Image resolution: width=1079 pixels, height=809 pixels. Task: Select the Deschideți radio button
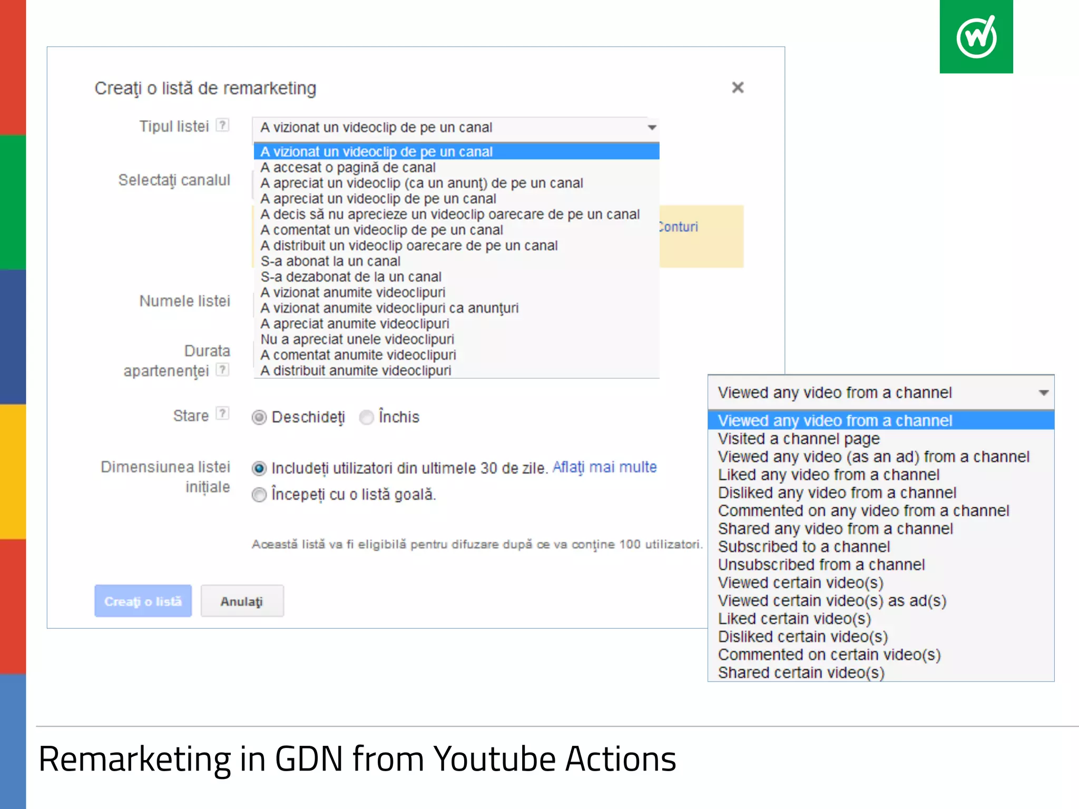click(259, 417)
